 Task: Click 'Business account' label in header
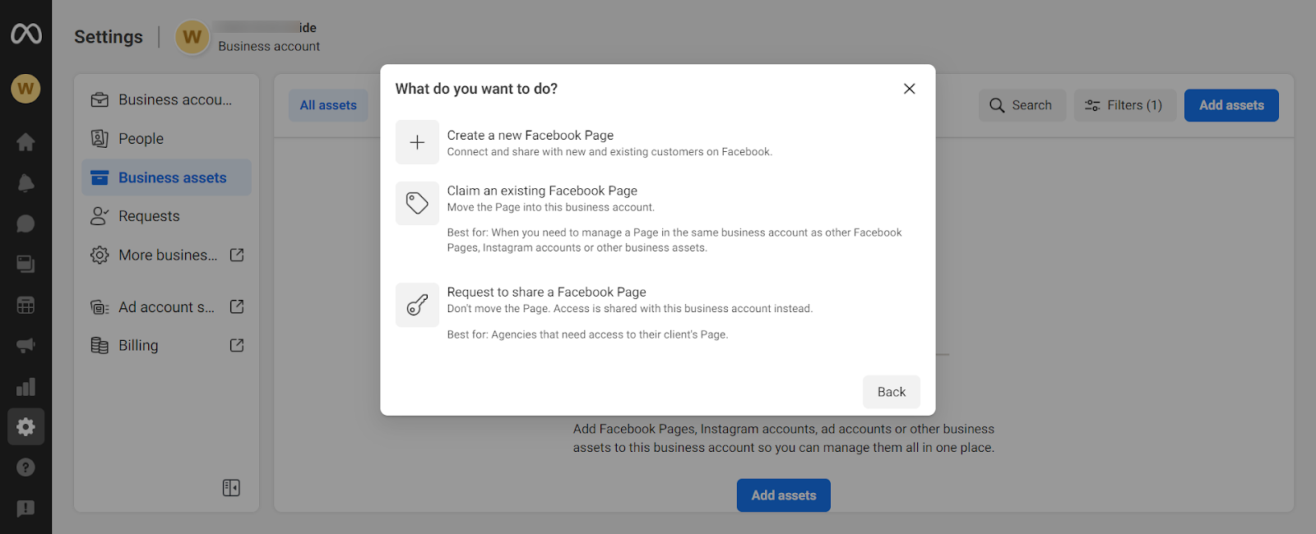(269, 46)
